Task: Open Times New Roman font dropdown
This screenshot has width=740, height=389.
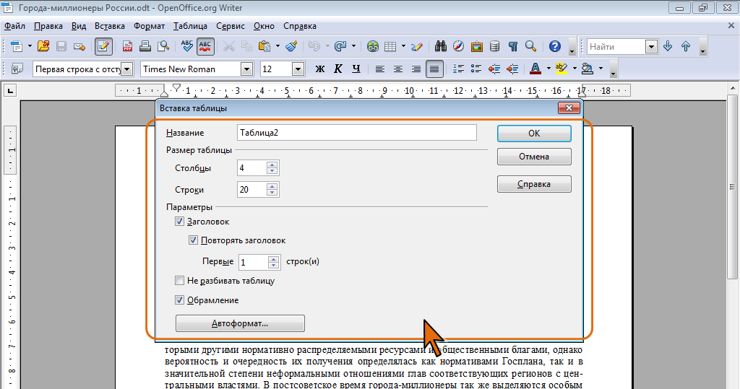Action: (x=247, y=69)
